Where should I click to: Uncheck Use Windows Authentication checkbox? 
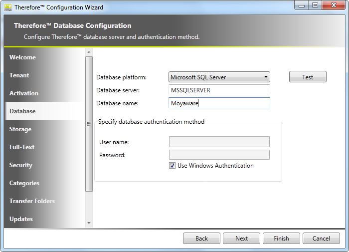click(x=173, y=166)
